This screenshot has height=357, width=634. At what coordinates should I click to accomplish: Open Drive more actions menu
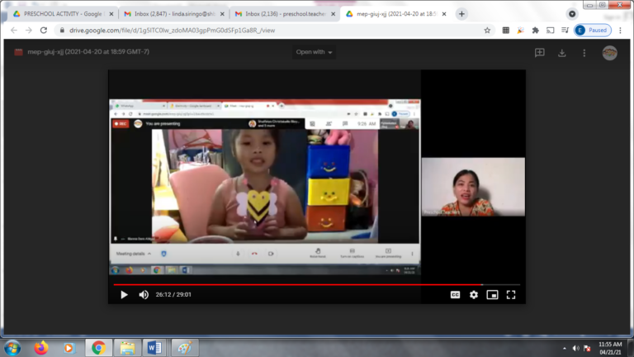click(584, 53)
